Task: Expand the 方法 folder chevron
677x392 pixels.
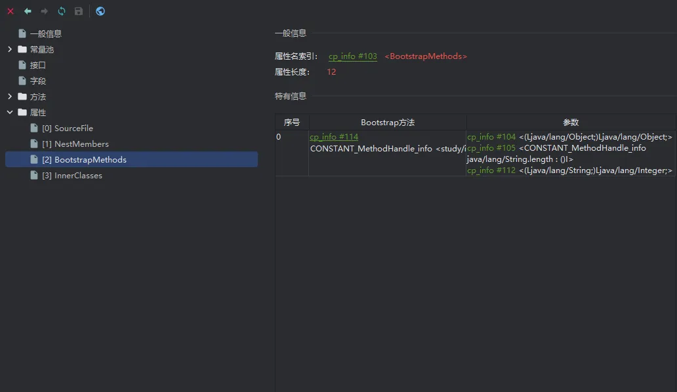Action: [x=9, y=96]
